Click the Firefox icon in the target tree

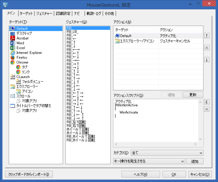click(x=13, y=57)
